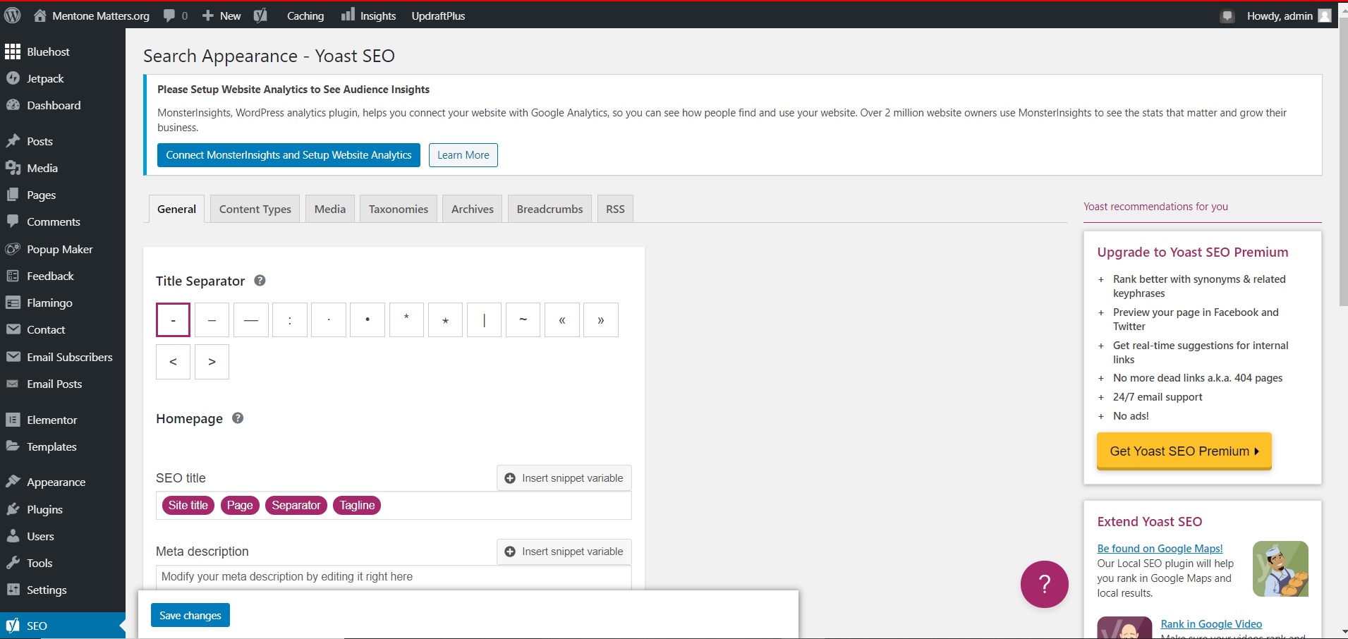The width and height of the screenshot is (1348, 639).
Task: Click the admin user avatar
Action: (1325, 16)
